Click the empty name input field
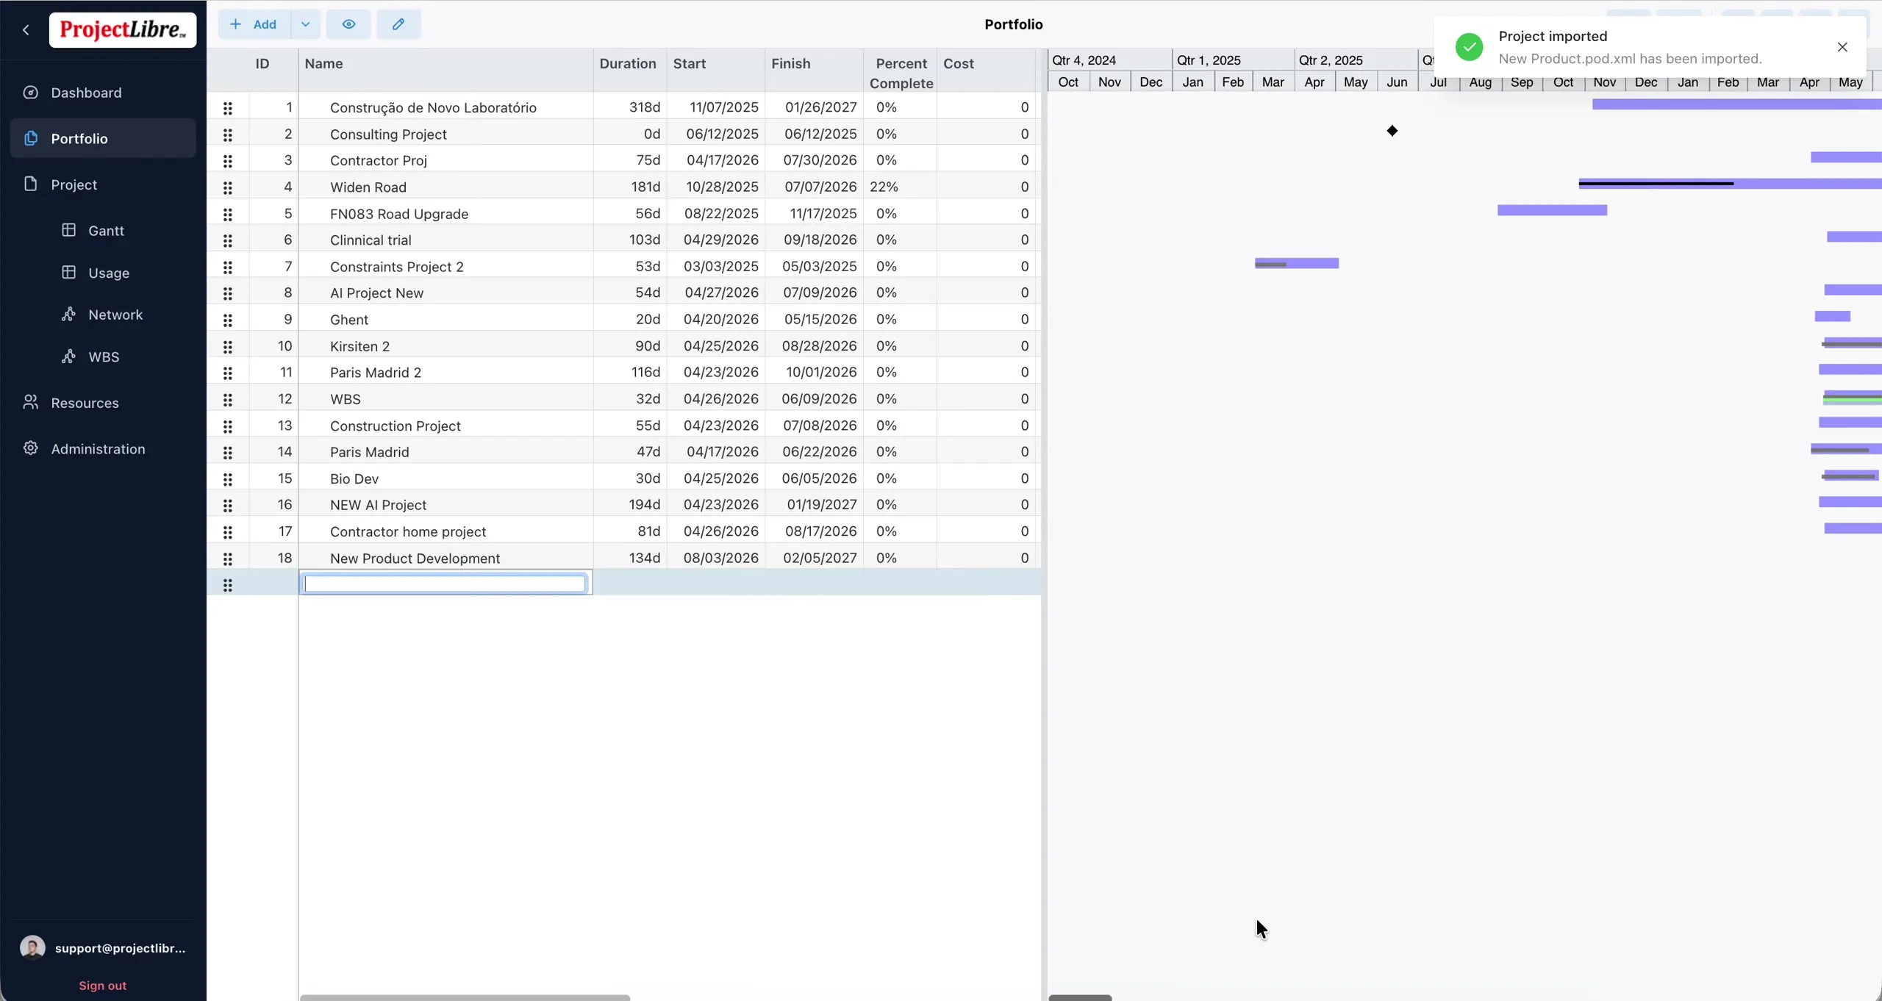The width and height of the screenshot is (1882, 1001). pyautogui.click(x=445, y=584)
